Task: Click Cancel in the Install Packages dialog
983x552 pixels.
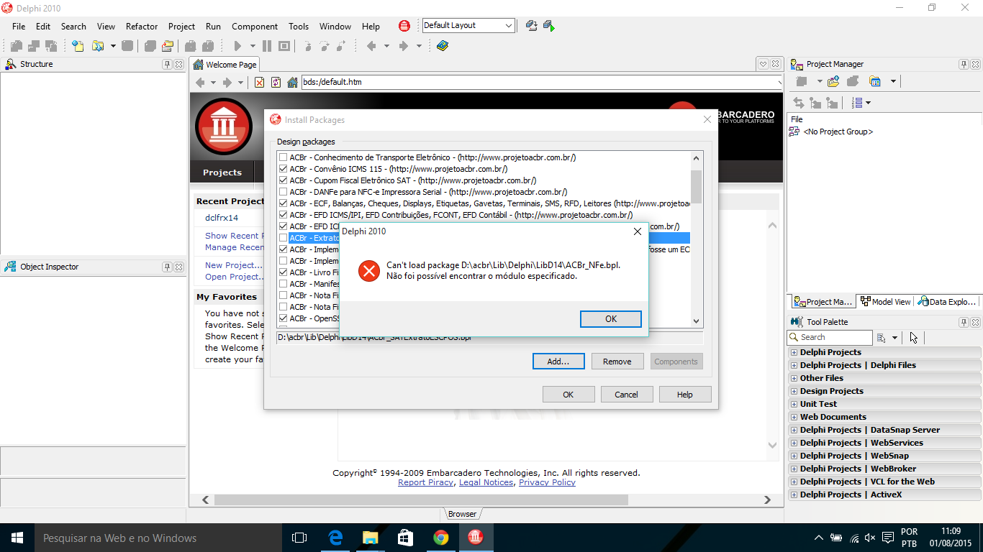Action: pyautogui.click(x=626, y=394)
